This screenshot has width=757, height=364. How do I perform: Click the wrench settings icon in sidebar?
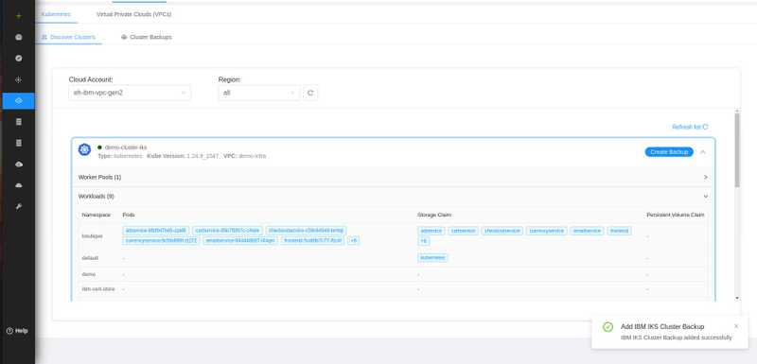[18, 206]
